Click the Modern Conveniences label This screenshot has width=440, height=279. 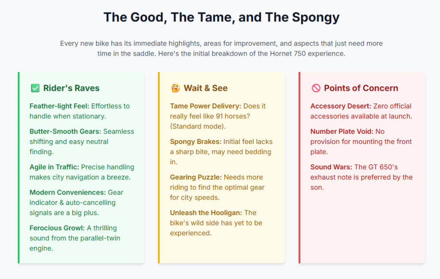pyautogui.click(x=67, y=192)
